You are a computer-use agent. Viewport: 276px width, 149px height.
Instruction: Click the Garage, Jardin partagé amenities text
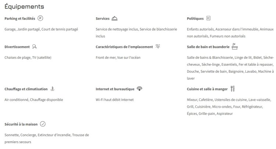click(41, 29)
